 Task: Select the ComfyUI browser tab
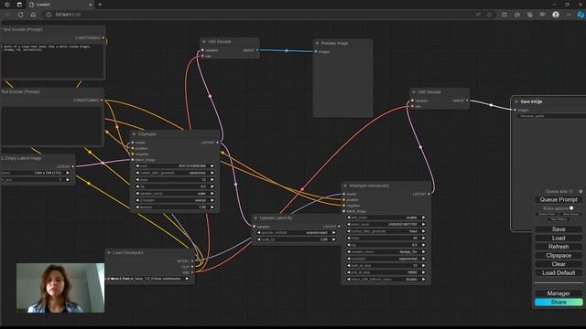coord(60,5)
